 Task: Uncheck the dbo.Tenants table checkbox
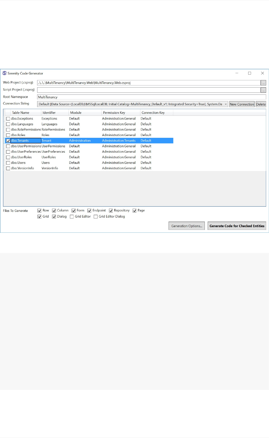[x=8, y=141]
